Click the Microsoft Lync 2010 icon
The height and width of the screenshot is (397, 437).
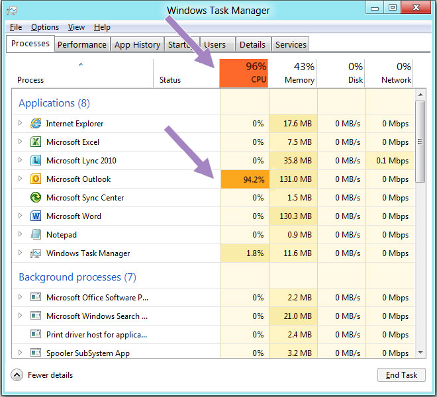36,161
